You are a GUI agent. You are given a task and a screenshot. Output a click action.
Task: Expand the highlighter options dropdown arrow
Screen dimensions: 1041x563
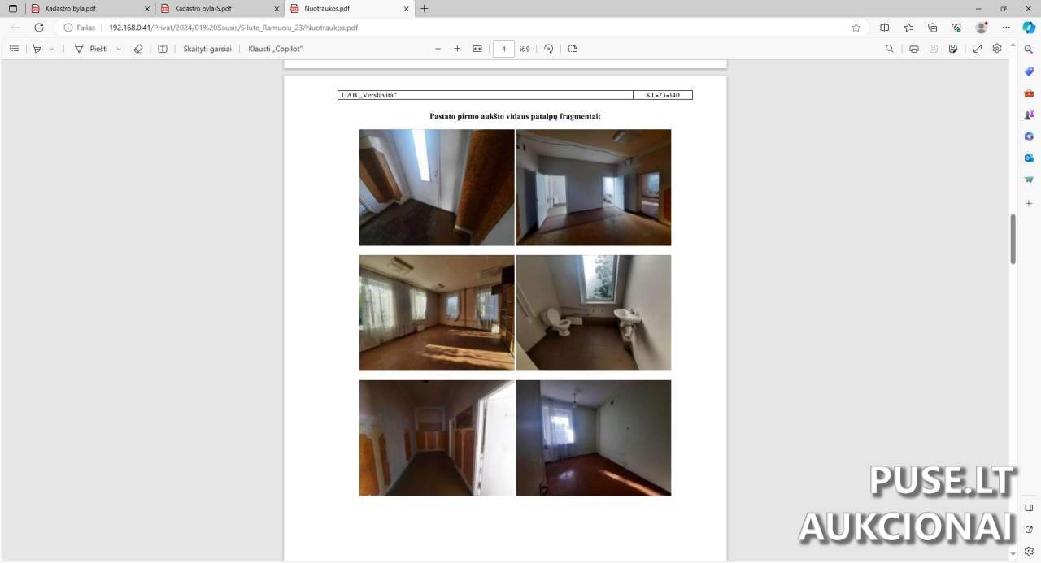click(x=52, y=49)
